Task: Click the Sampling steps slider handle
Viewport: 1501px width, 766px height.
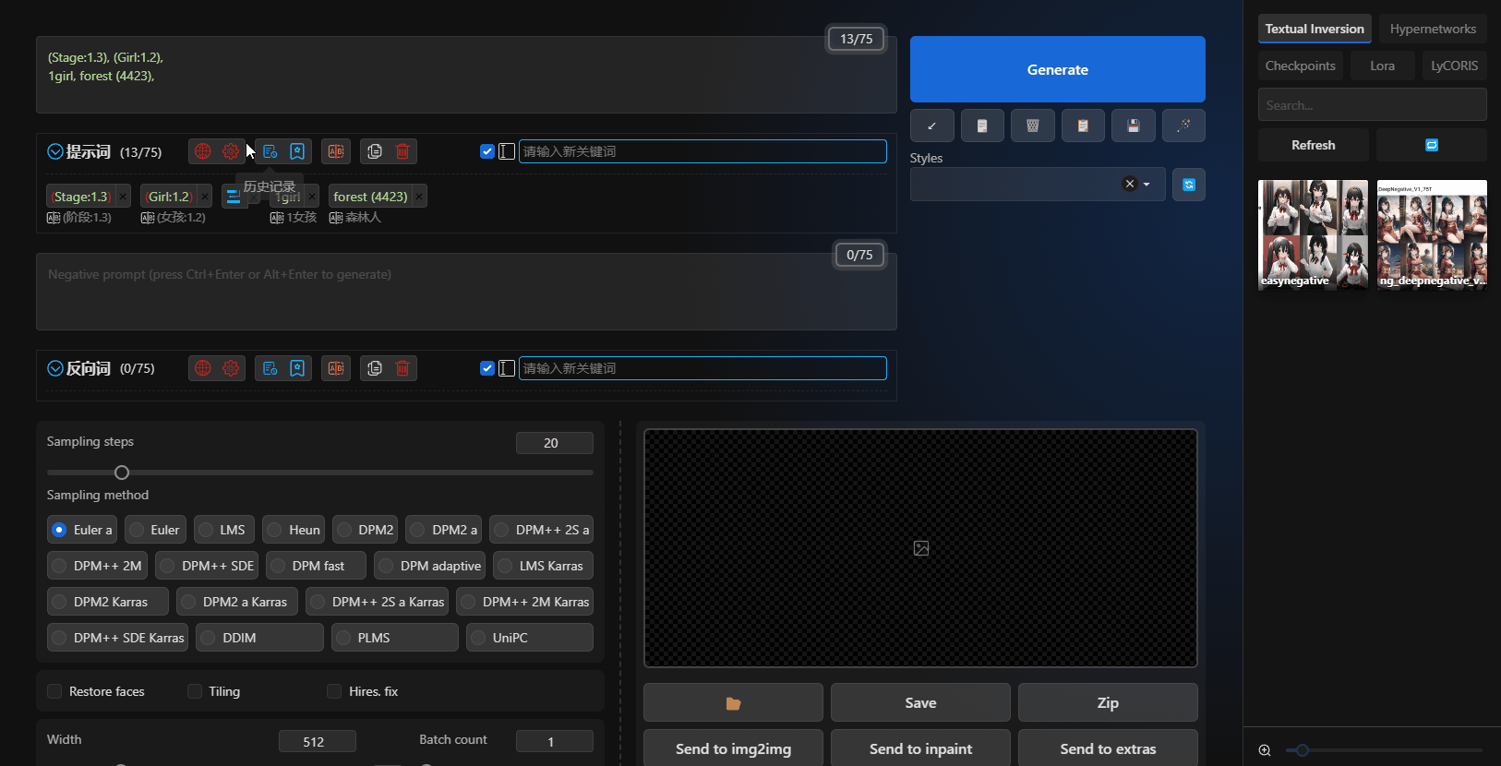Action: coord(122,473)
